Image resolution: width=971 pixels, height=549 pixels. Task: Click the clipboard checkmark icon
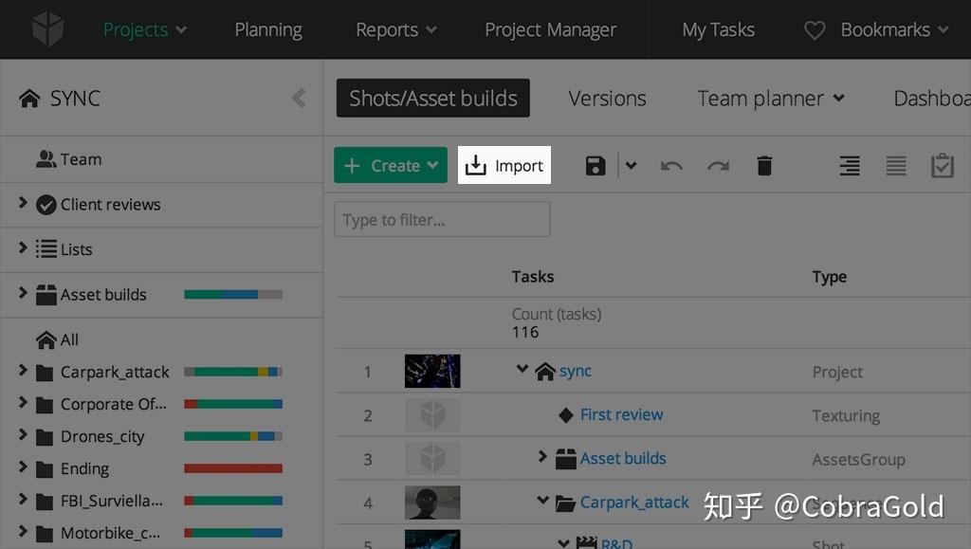[x=942, y=166]
